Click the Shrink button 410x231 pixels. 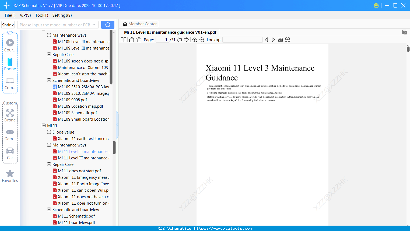(8, 24)
